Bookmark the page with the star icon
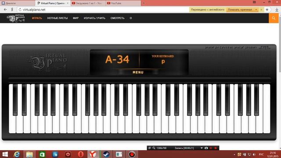This screenshot has height=158, width=281. (x=267, y=10)
